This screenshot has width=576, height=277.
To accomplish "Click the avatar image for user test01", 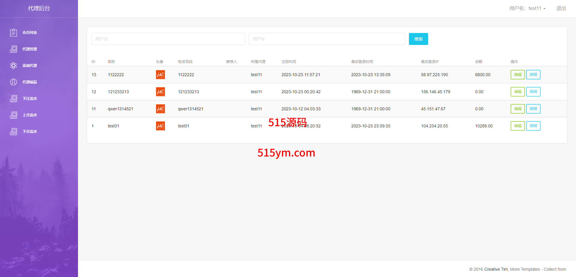I will pos(160,126).
